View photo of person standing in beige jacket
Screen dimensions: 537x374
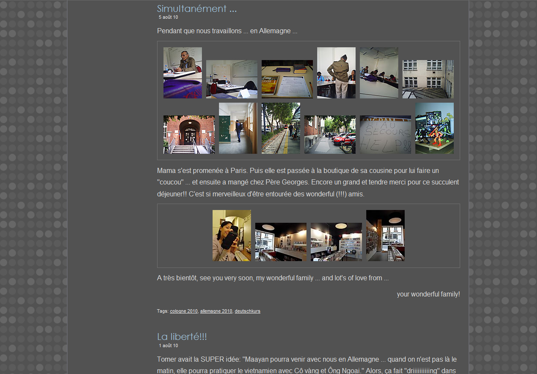[336, 73]
